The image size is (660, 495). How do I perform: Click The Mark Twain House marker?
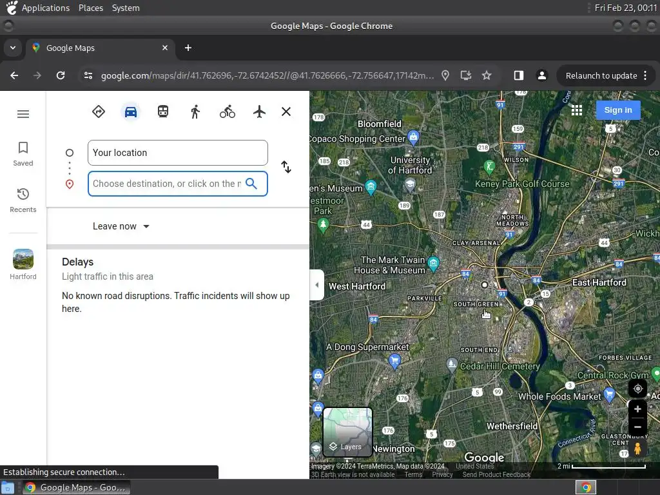433,263
